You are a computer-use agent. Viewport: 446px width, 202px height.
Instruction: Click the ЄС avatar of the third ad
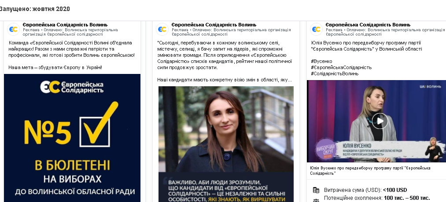[x=316, y=29]
